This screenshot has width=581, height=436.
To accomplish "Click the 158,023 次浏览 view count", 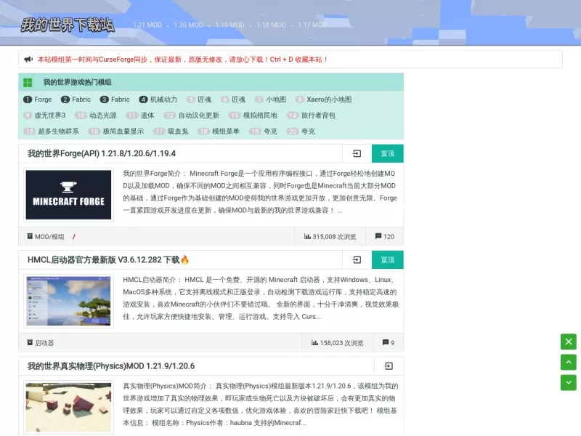I will 341,343.
